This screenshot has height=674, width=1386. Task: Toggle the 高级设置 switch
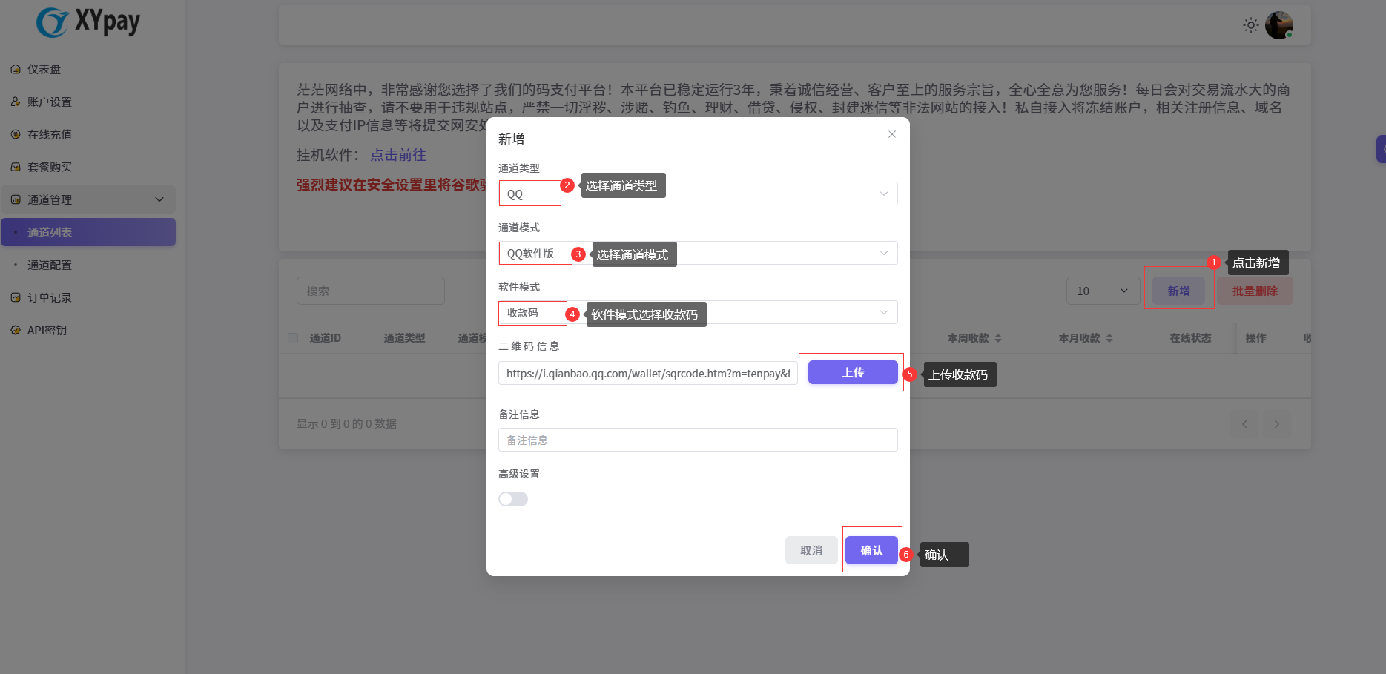(512, 499)
